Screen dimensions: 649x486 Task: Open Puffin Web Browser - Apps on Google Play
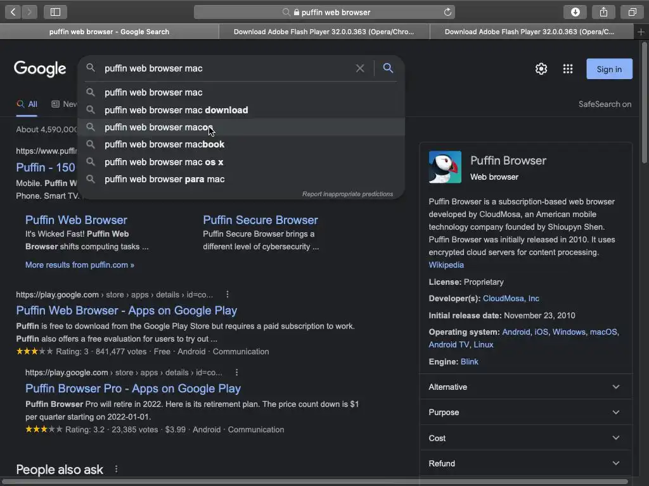[x=127, y=310]
